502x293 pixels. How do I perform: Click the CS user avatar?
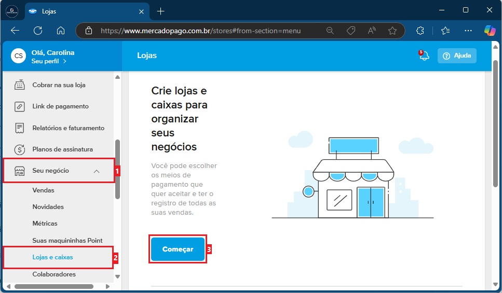click(19, 55)
